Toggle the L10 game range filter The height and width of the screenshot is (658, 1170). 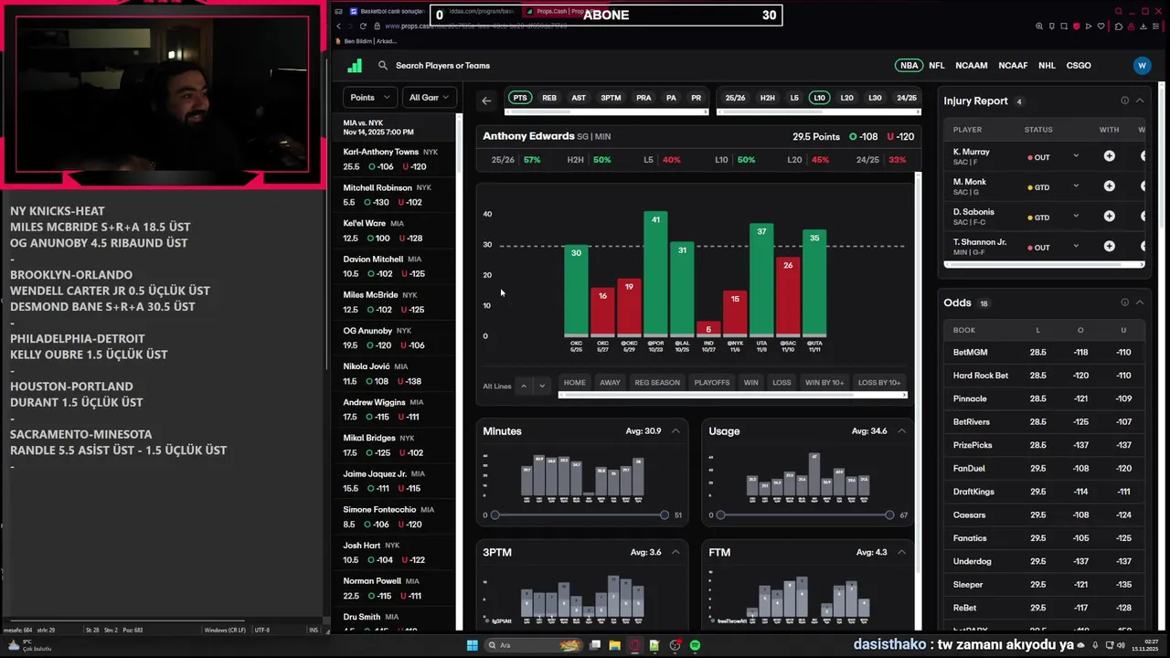819,98
